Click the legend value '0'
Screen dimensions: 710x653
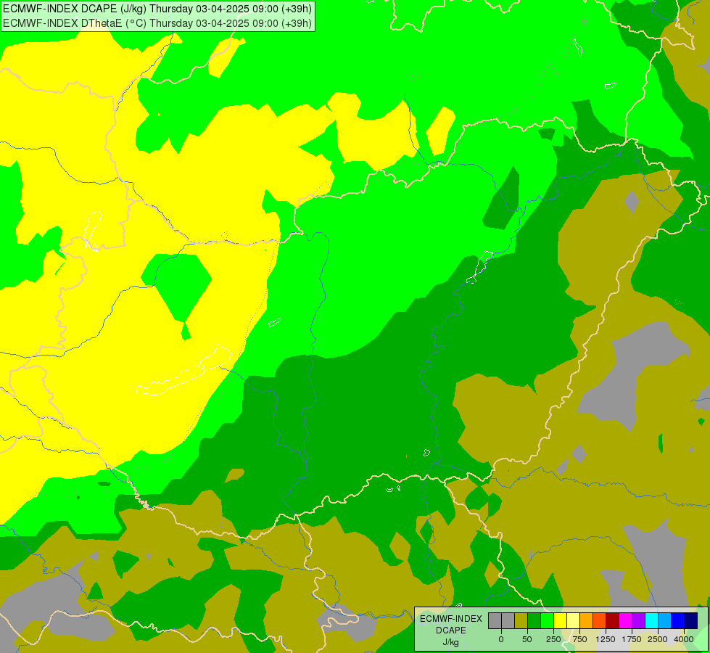501,639
